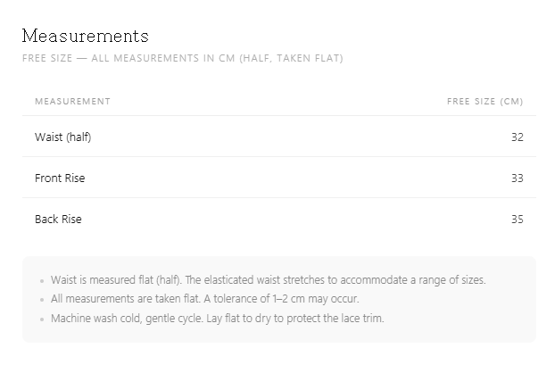This screenshot has width=555, height=365.
Task: Select the free size subtitle text
Action: pyautogui.click(x=183, y=58)
